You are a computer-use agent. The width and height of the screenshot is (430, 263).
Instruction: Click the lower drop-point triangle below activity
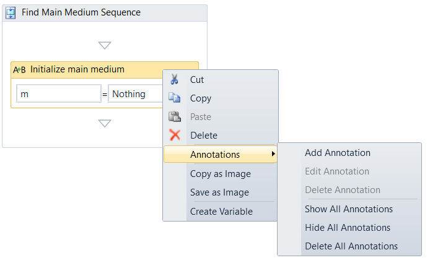[105, 123]
